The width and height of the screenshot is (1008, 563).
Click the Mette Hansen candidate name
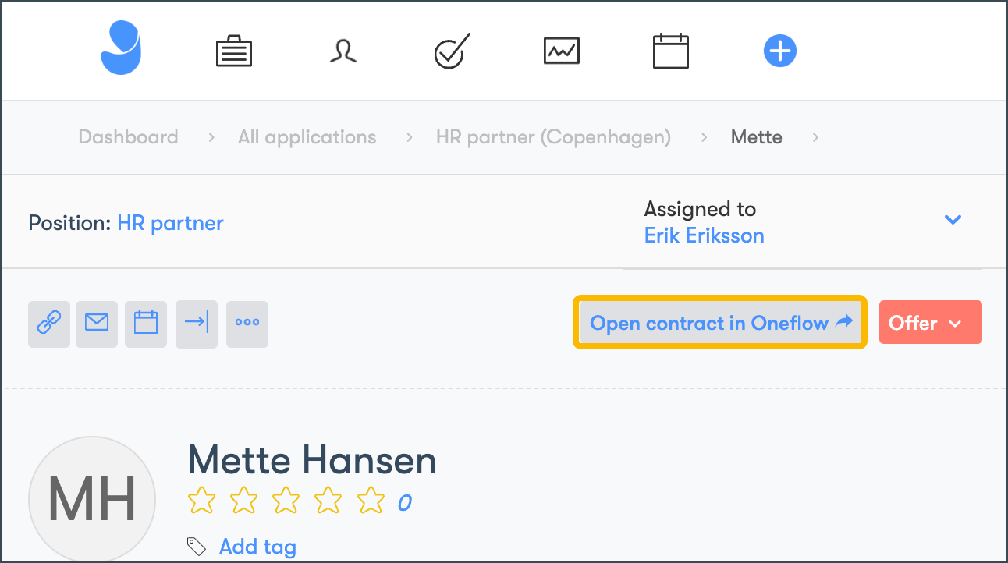coord(312,460)
